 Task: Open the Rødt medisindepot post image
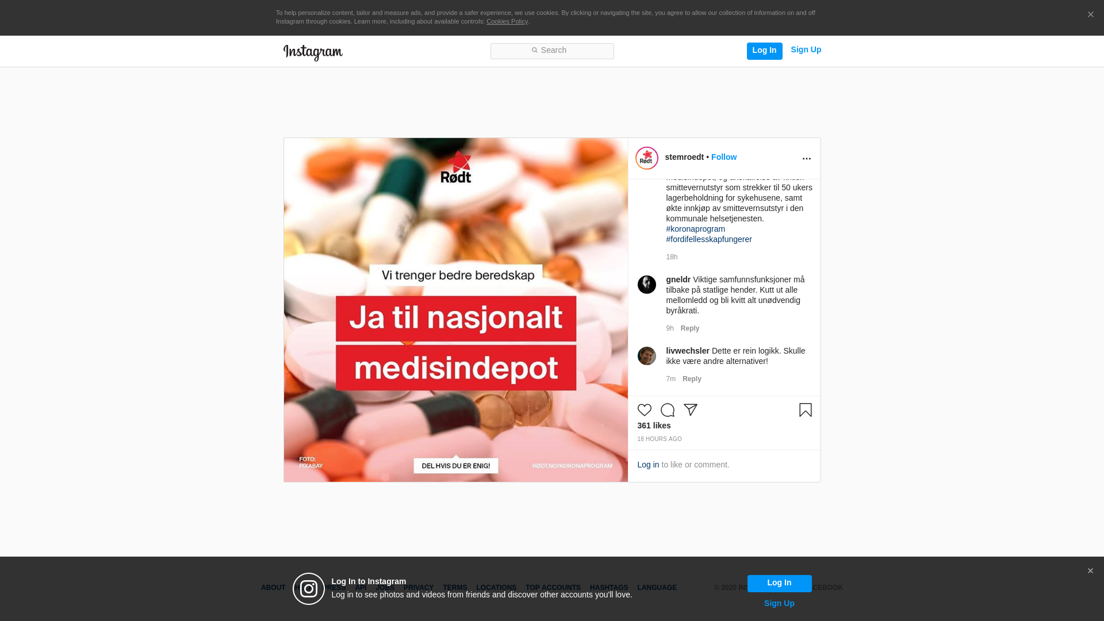455,310
